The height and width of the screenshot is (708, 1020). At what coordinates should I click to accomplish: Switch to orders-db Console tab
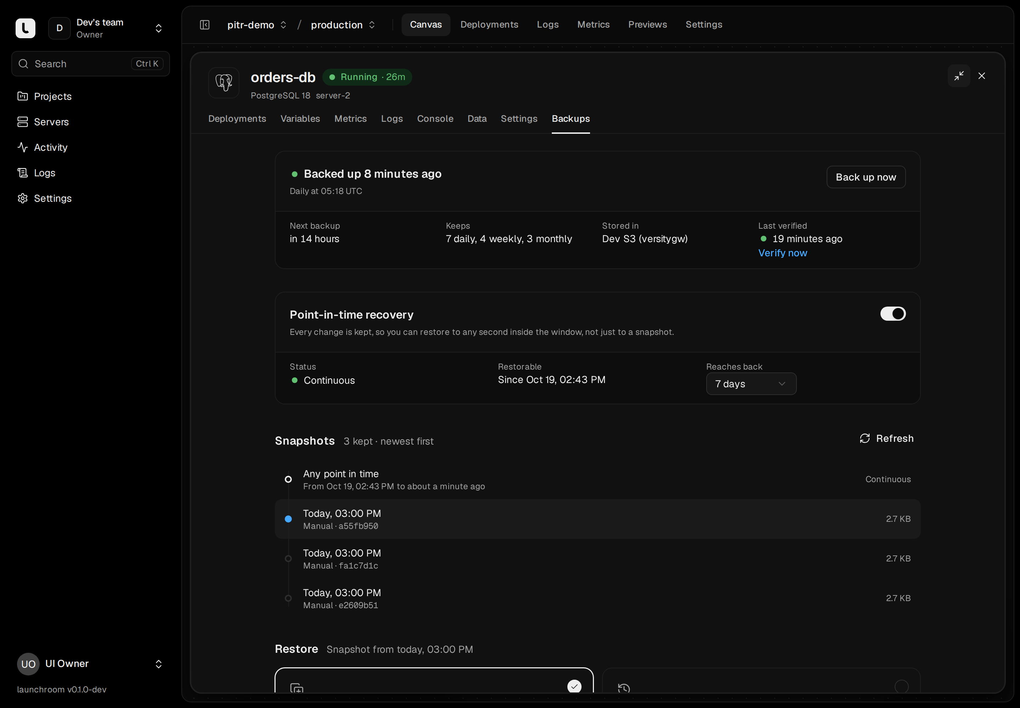[x=435, y=119]
